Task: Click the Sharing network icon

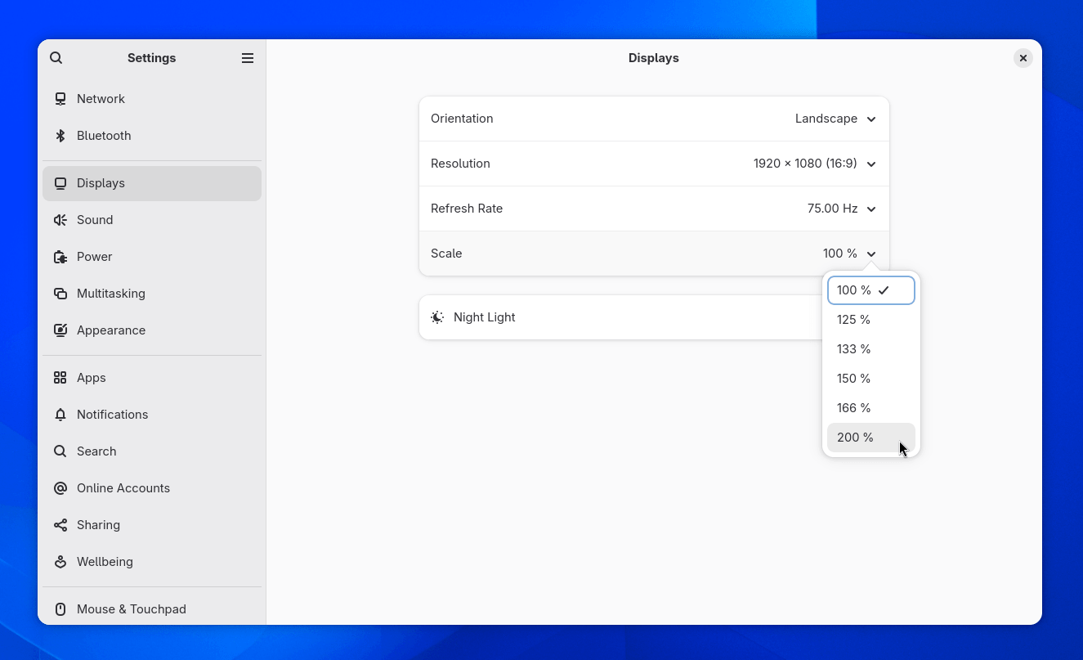Action: 60,524
